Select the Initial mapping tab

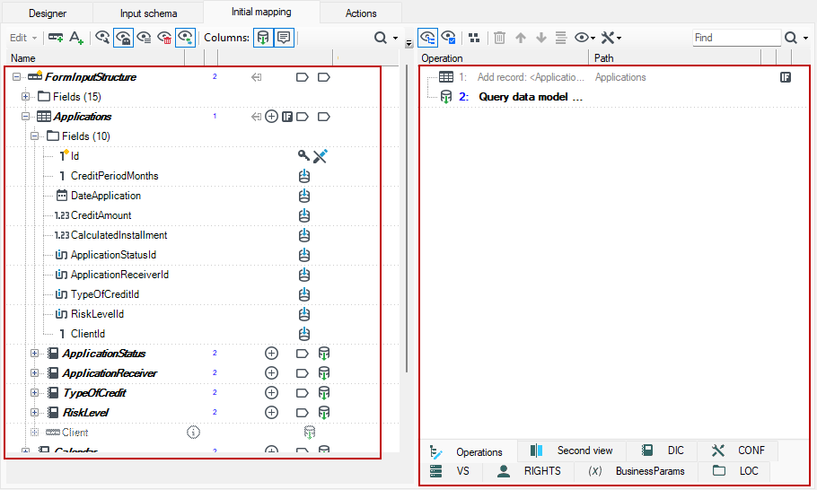[x=261, y=12]
